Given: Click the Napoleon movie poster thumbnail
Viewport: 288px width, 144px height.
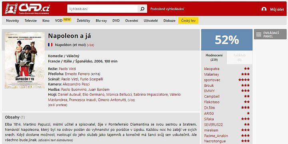Looking at the screenshot, I should click(x=25, y=60).
